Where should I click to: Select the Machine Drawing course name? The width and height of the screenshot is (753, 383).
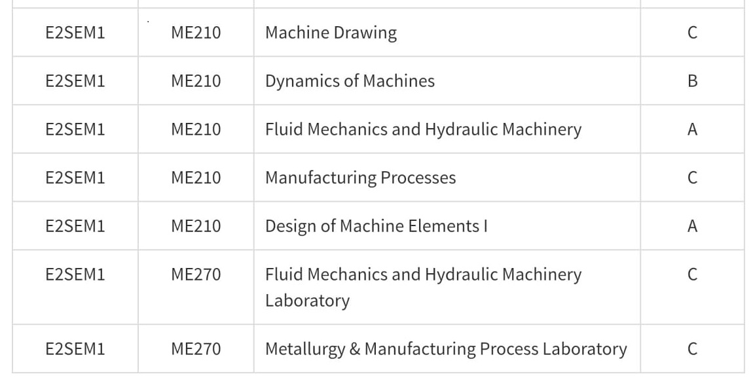[331, 33]
